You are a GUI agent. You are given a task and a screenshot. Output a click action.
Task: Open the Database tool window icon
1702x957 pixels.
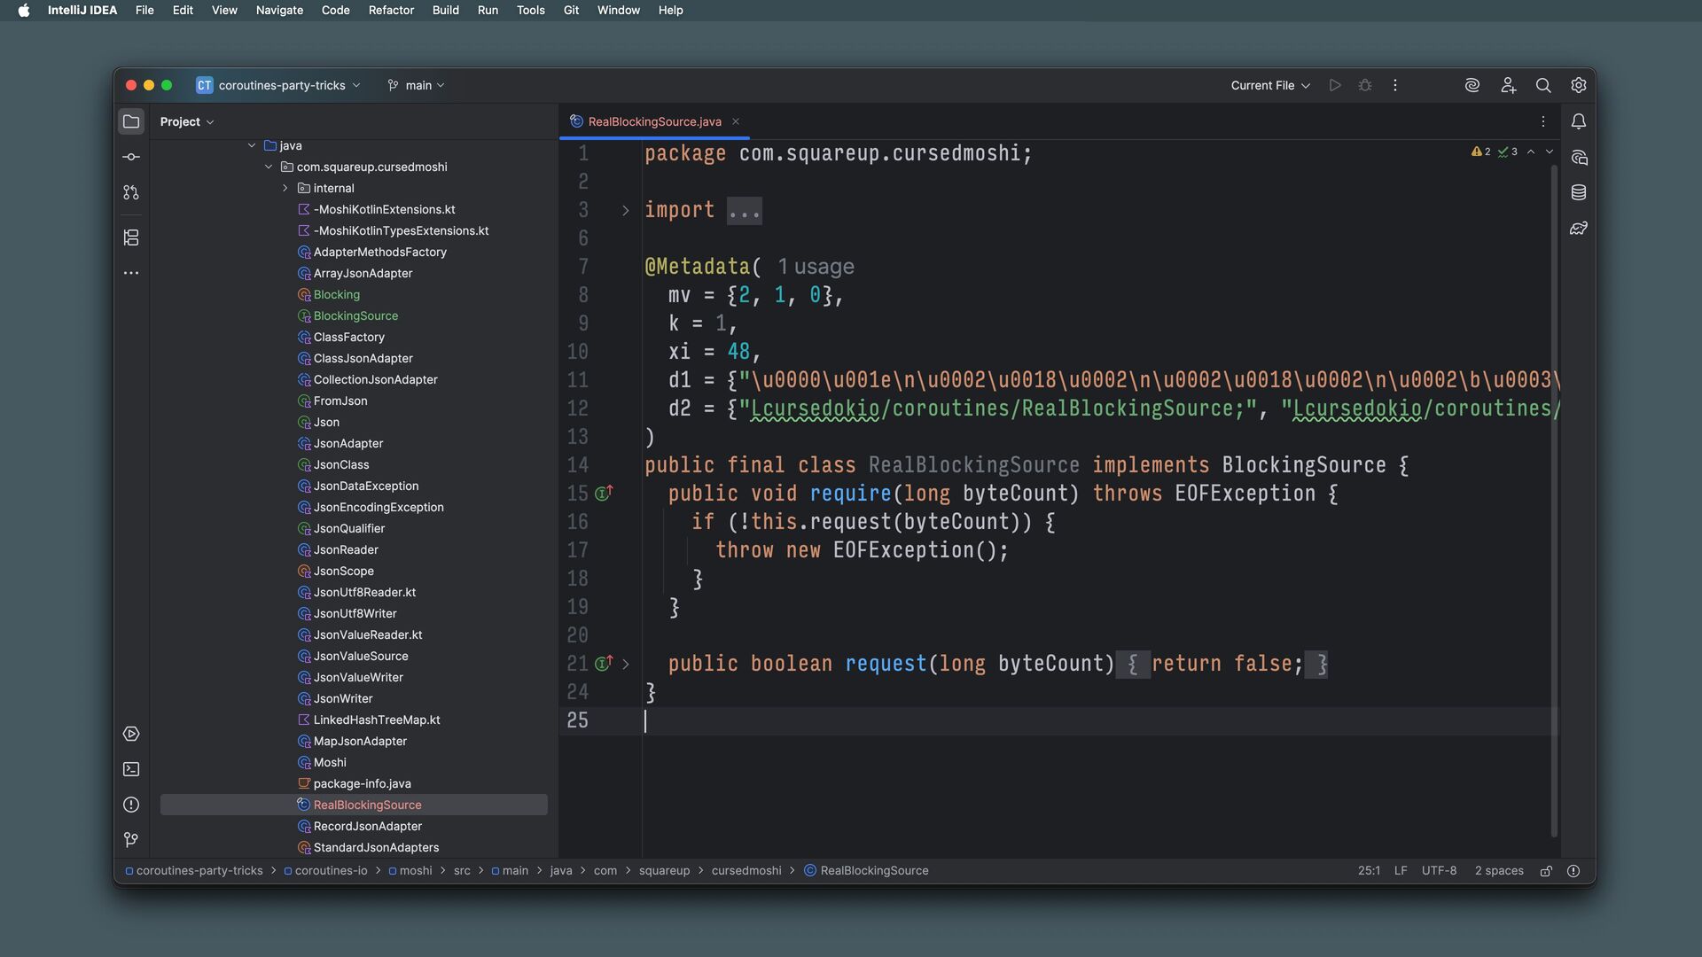point(1579,192)
